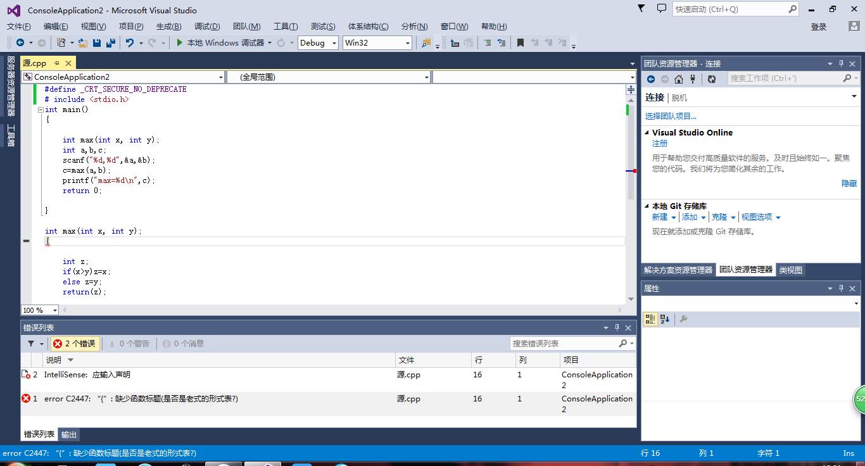
Task: Click the error list filter funnel icon
Action: tap(31, 344)
